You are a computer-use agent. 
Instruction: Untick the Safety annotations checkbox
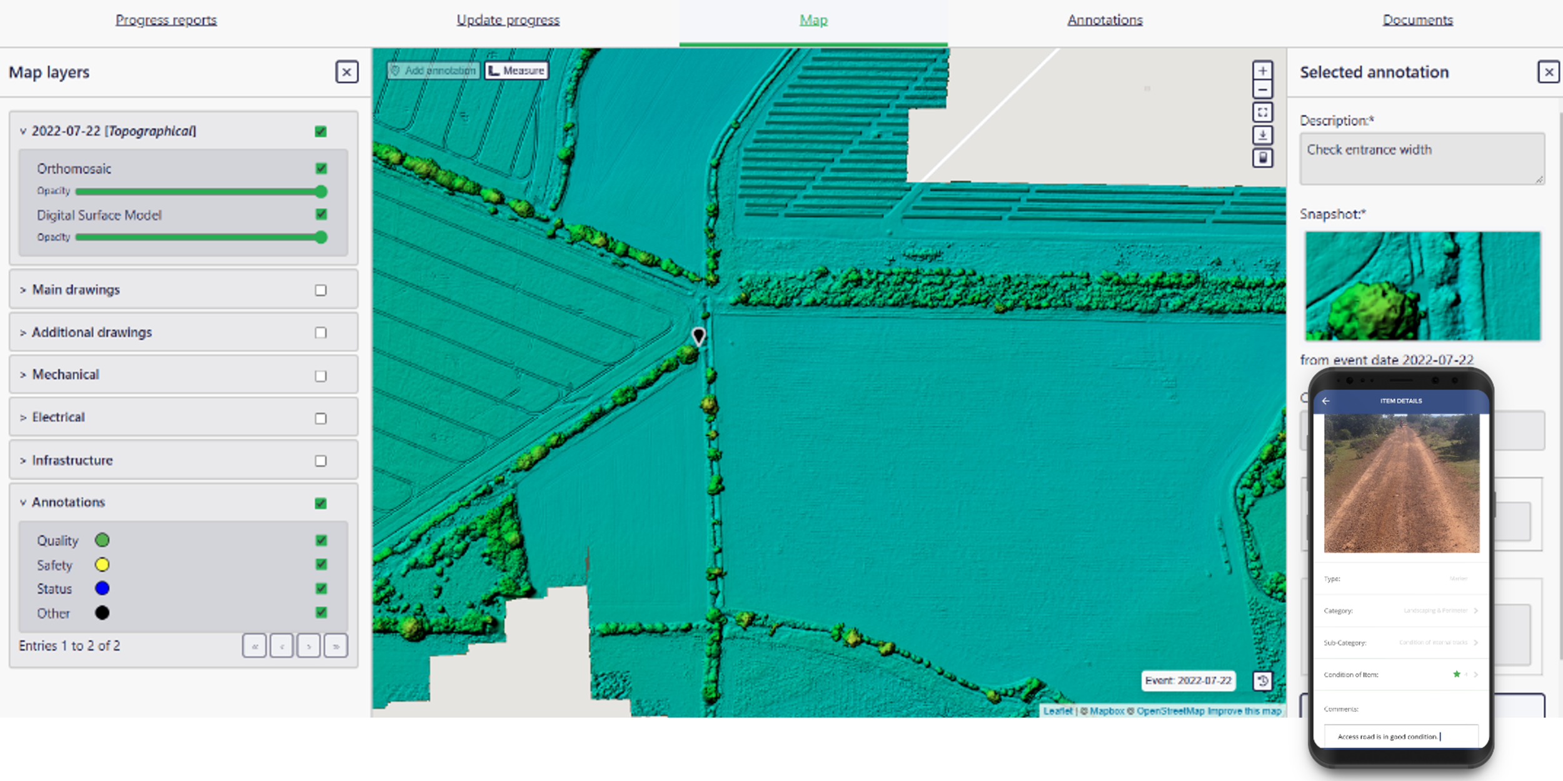(321, 564)
